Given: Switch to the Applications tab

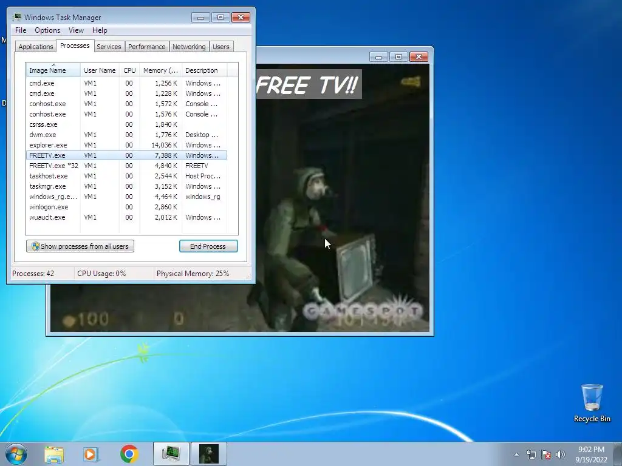Looking at the screenshot, I should (36, 46).
